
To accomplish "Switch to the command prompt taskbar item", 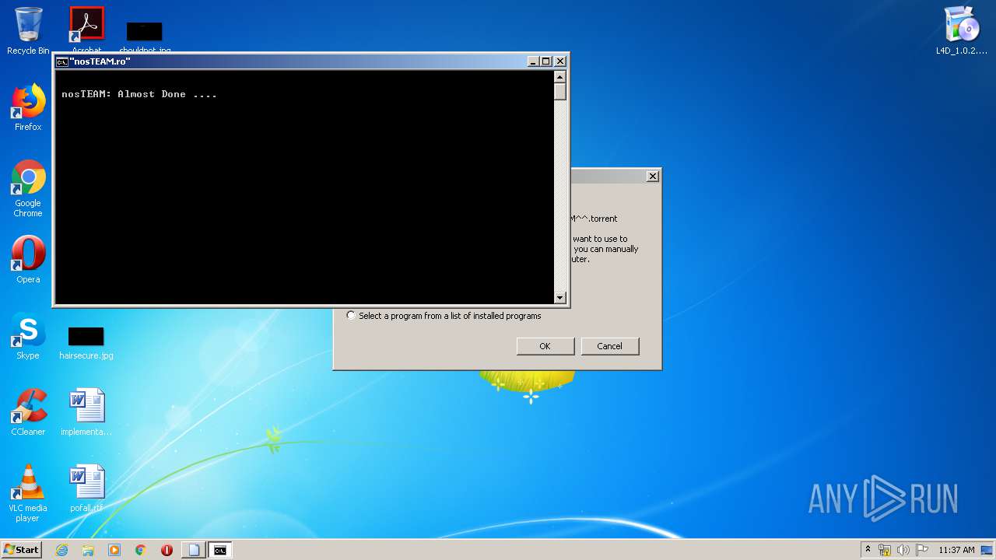I will point(220,550).
